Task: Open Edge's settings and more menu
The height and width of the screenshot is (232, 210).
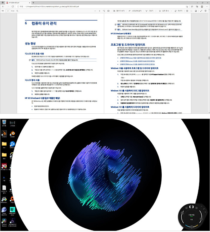Action: (x=207, y=7)
